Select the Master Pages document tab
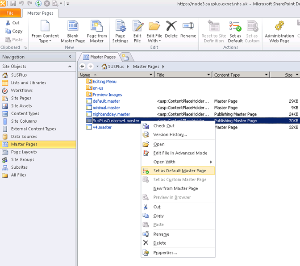This screenshot has height=266, width=300. point(100,57)
